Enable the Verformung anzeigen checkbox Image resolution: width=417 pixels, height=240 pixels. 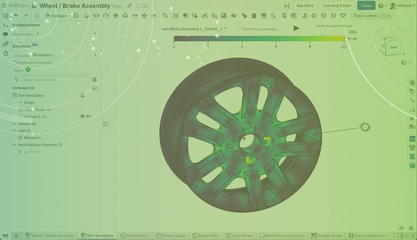coord(239,29)
